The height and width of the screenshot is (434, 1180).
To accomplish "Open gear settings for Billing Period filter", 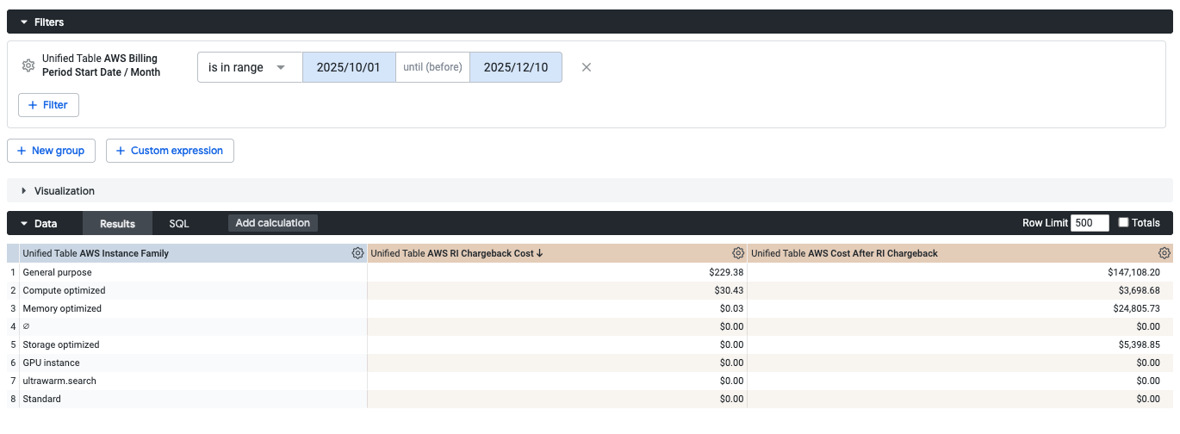I will point(28,66).
